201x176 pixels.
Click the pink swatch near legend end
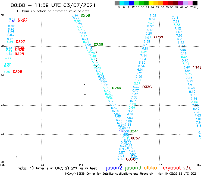[190, 3]
